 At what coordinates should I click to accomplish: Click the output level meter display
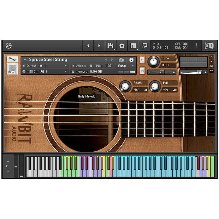[193, 62]
